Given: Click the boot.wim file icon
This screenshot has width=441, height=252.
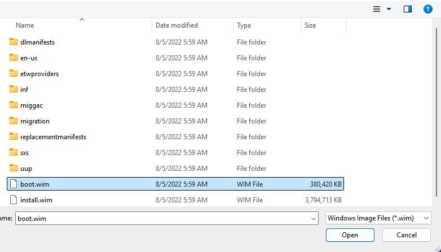Looking at the screenshot, I should coord(14,184).
